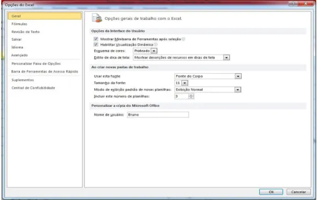
Task: Select the Idioma category
Action: (x=45, y=47)
